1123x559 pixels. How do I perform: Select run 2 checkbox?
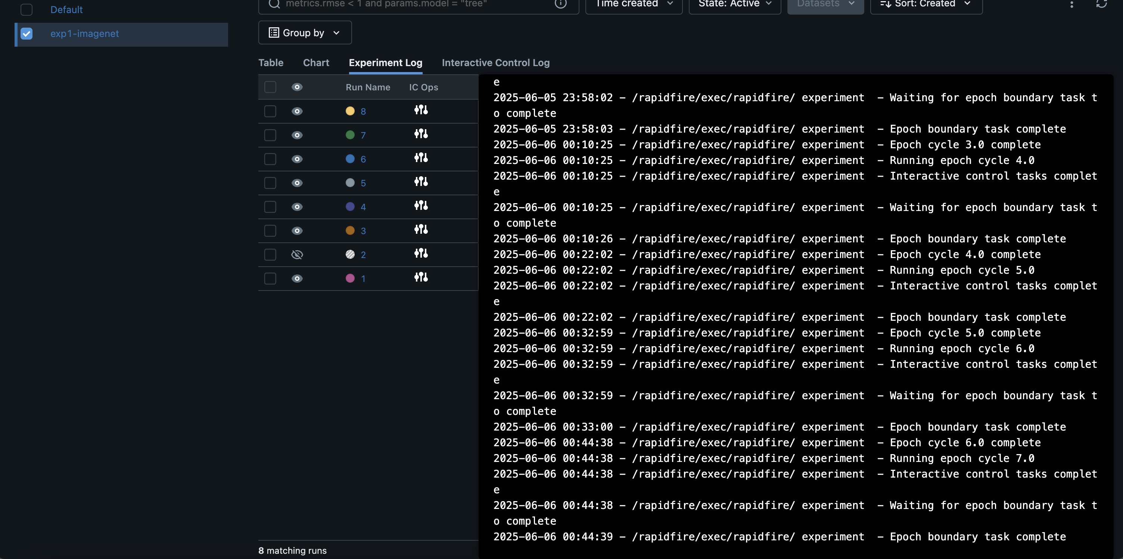click(x=270, y=255)
